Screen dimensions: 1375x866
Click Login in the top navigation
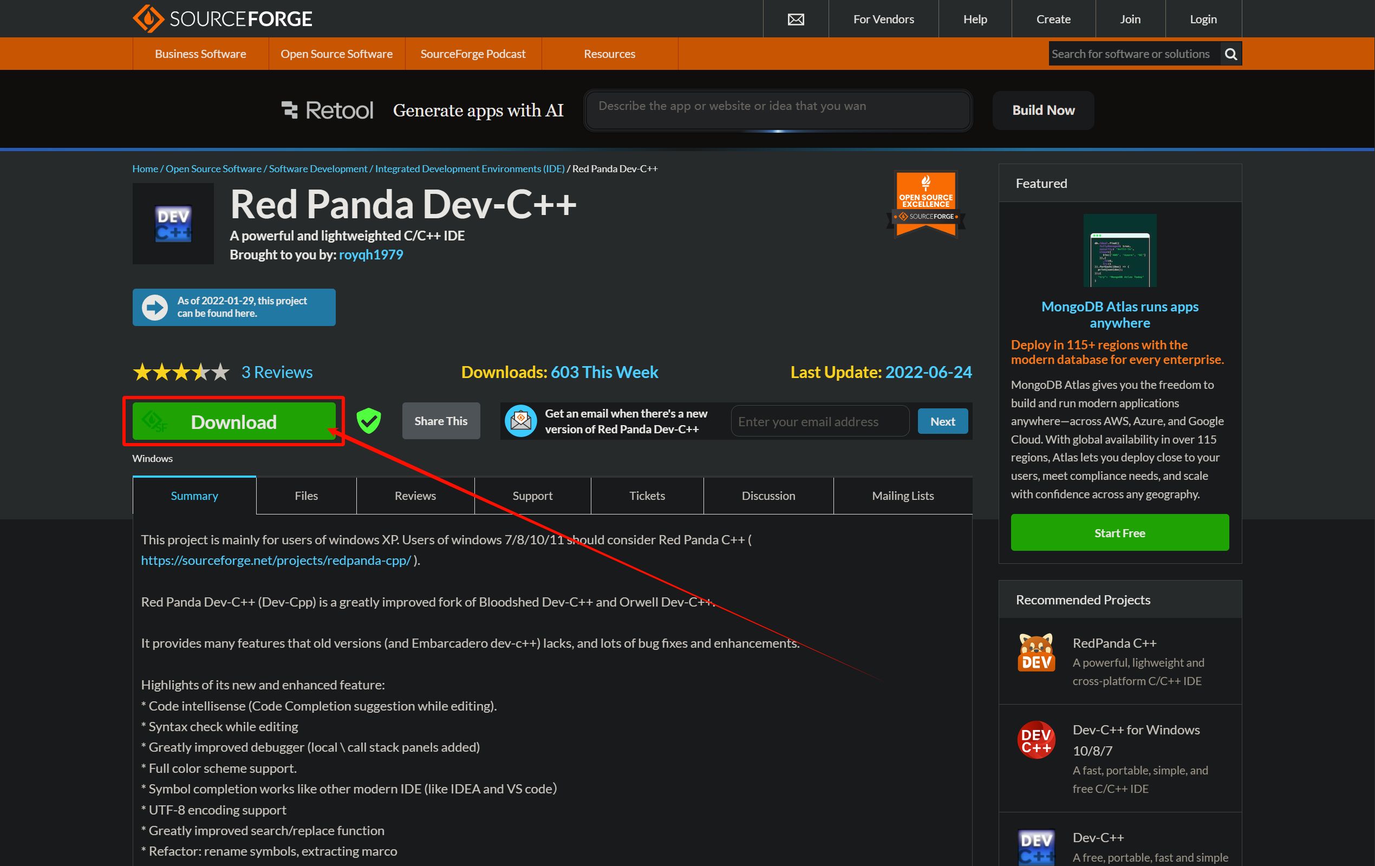click(x=1203, y=19)
